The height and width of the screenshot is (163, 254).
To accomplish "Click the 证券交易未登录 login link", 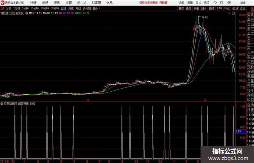I will 148,3.
